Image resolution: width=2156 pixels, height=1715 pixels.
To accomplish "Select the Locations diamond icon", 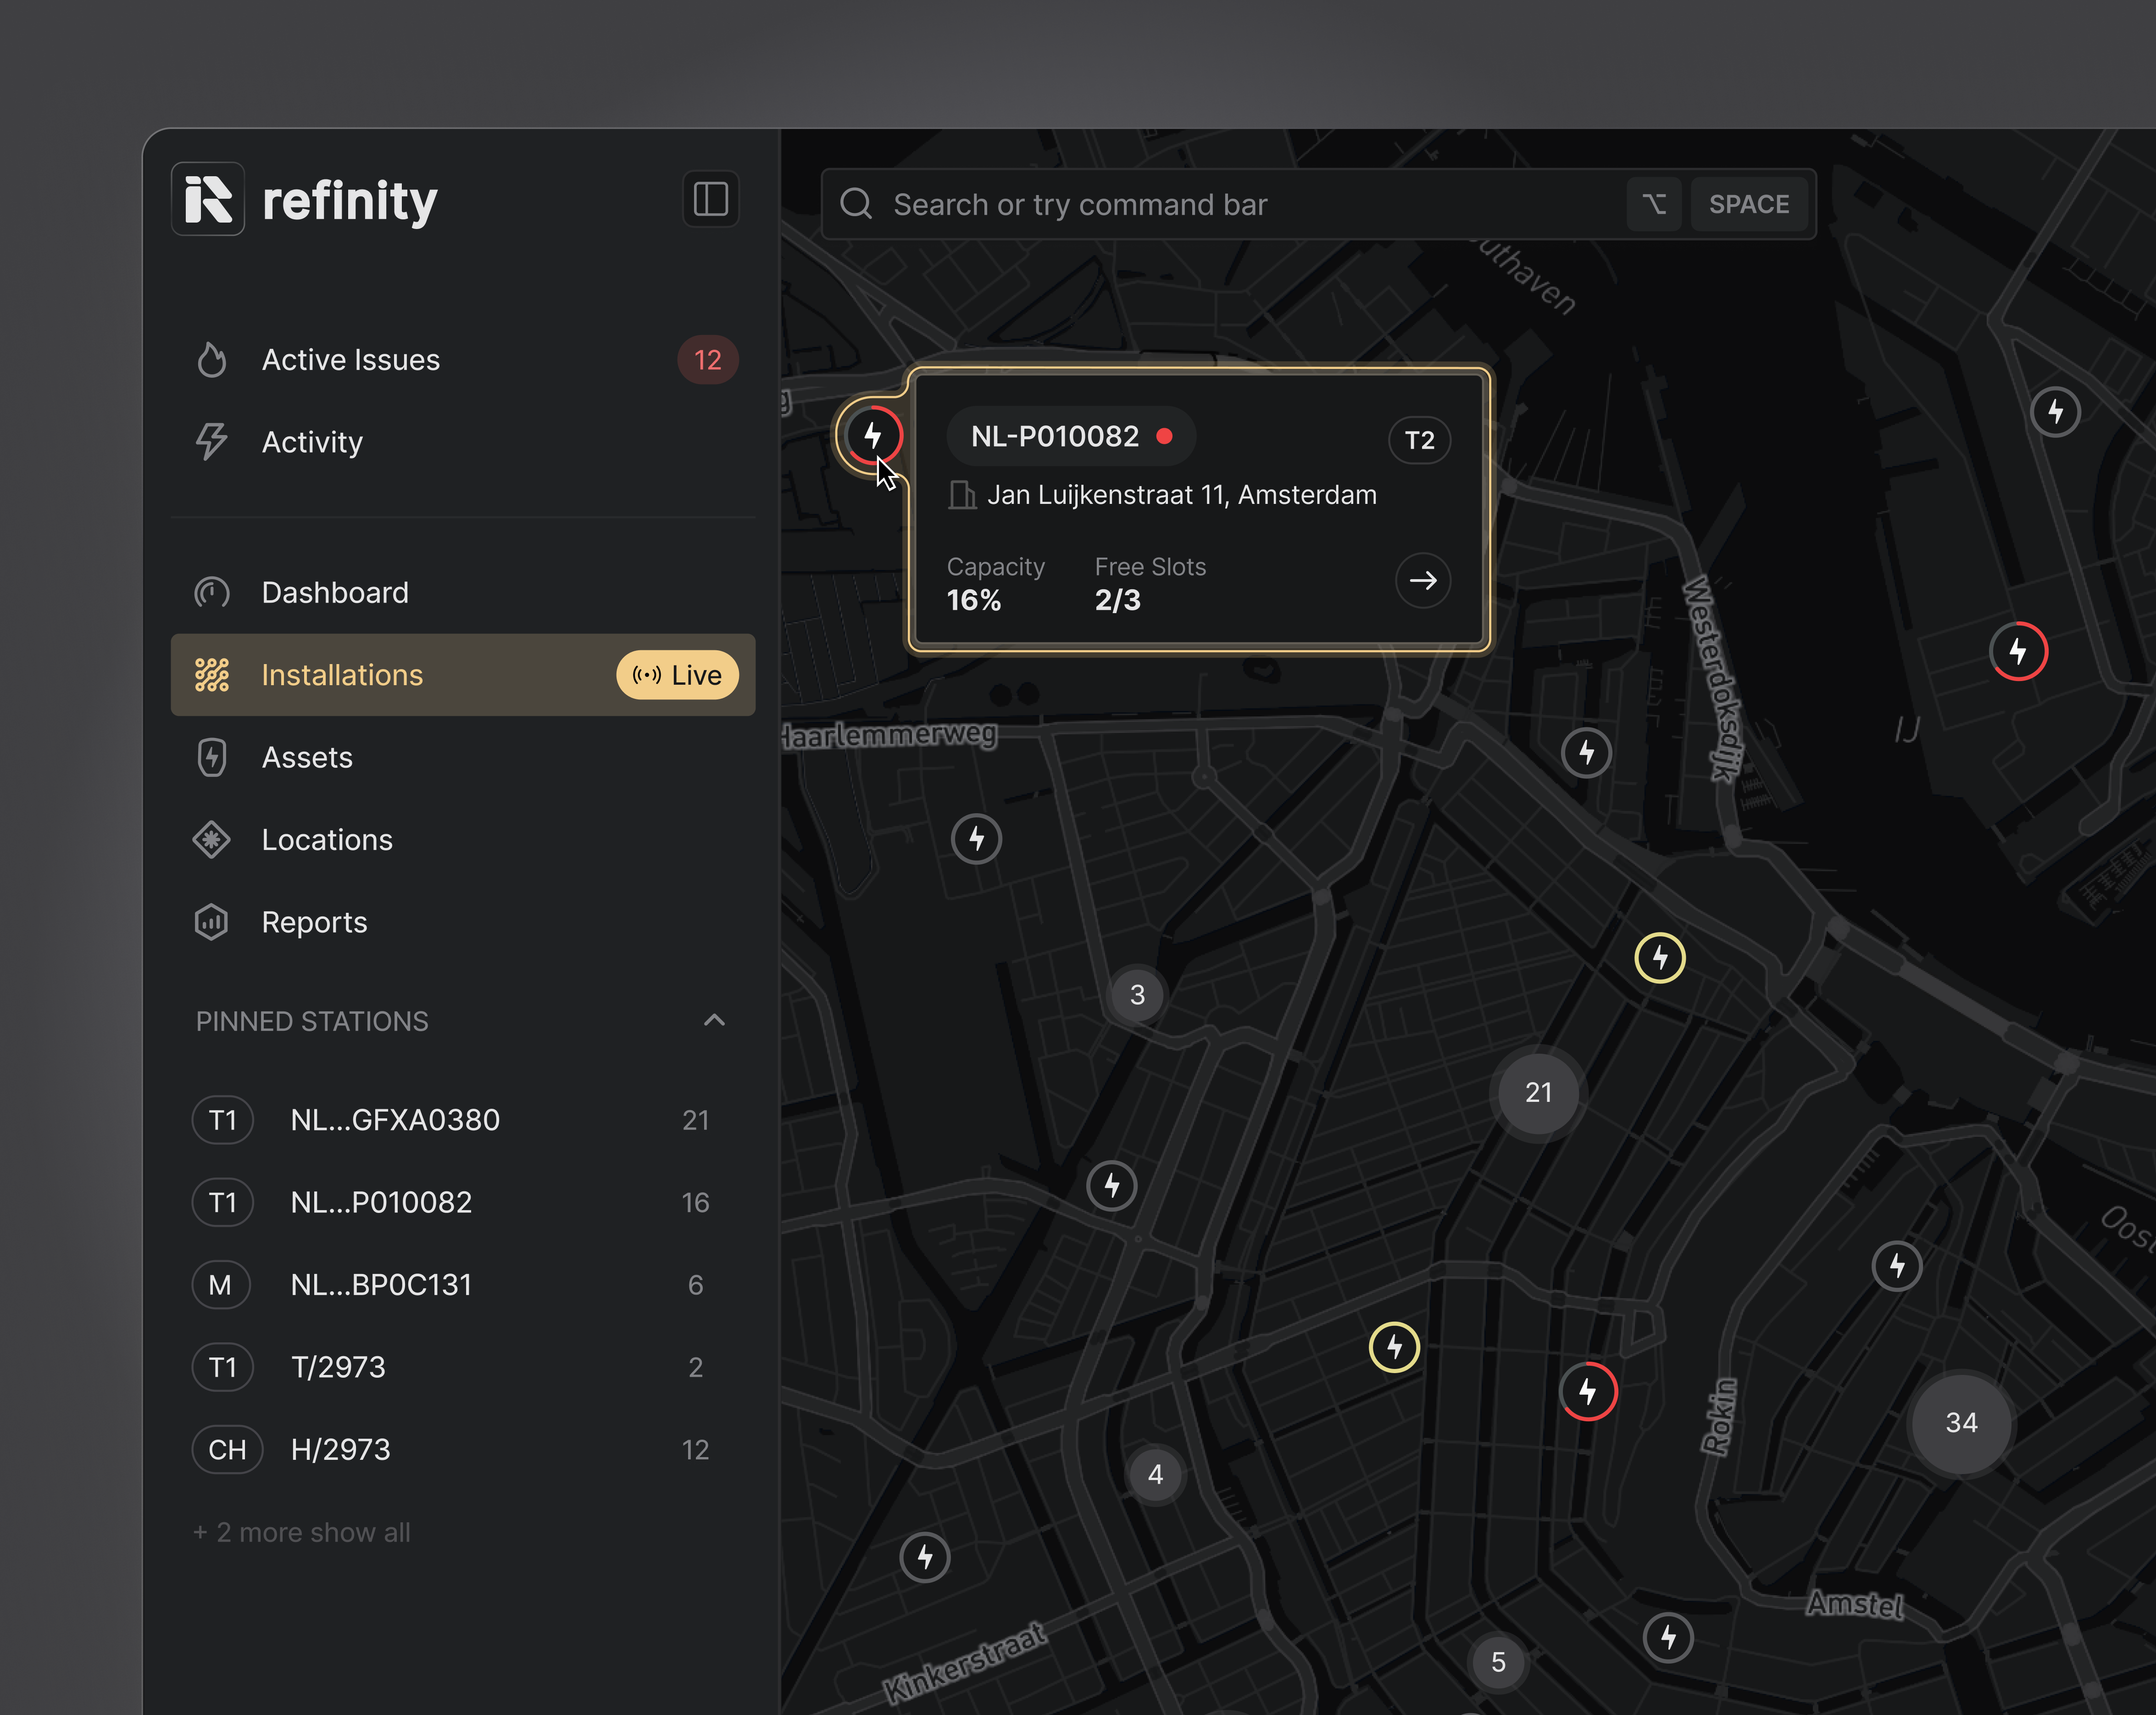I will point(211,839).
